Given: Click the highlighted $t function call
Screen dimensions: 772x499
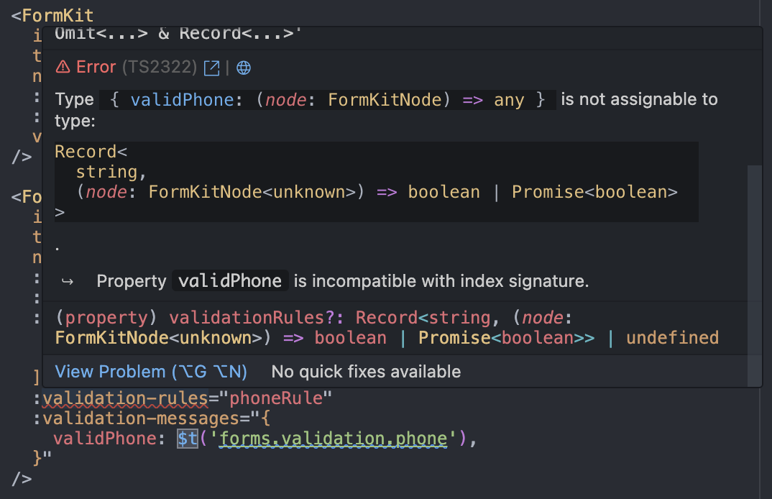Looking at the screenshot, I should pos(188,439).
